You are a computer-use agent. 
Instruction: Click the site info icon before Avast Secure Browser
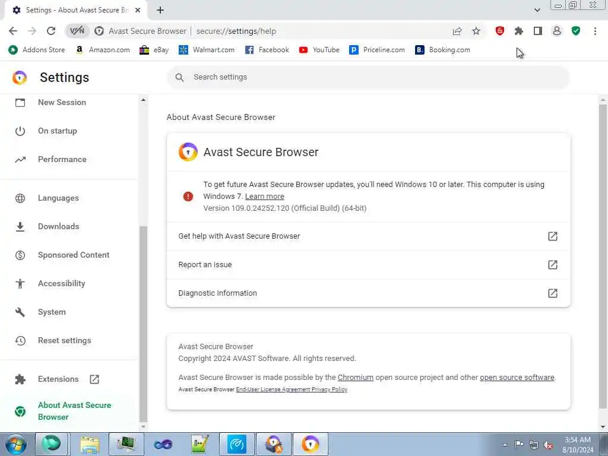tap(99, 31)
